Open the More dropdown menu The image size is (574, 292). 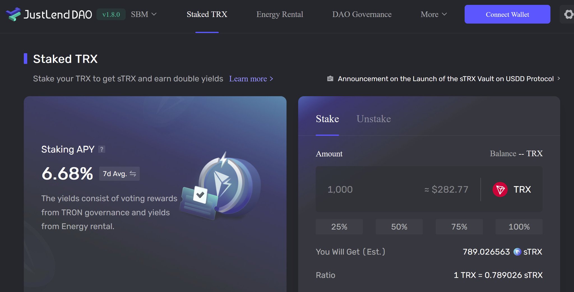click(x=433, y=14)
